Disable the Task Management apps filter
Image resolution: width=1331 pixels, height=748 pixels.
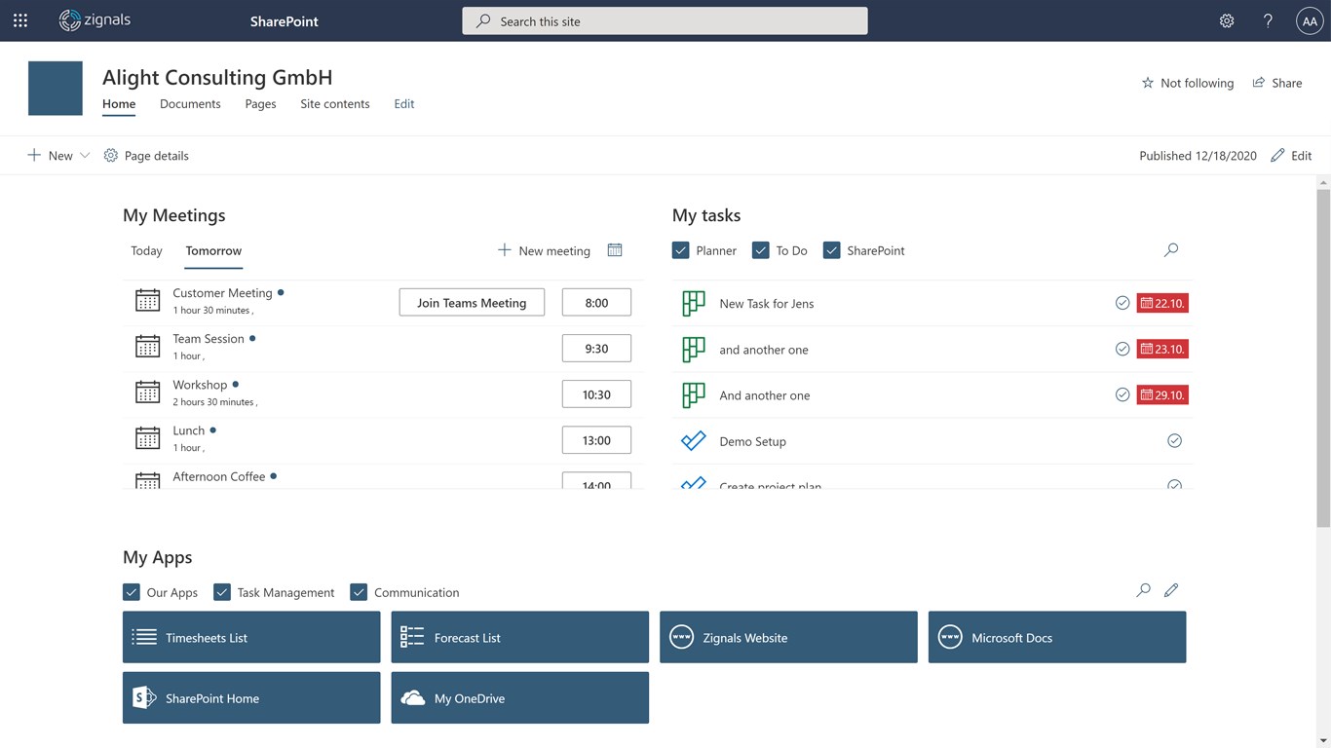(x=222, y=592)
